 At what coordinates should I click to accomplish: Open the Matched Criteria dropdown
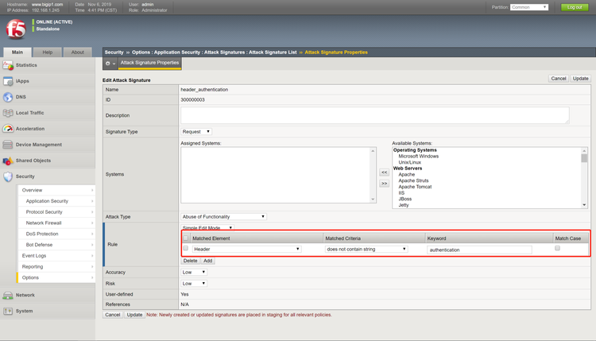pos(366,249)
